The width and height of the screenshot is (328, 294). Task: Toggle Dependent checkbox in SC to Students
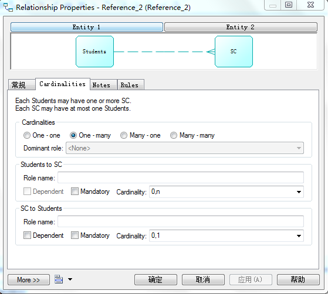[27, 235]
